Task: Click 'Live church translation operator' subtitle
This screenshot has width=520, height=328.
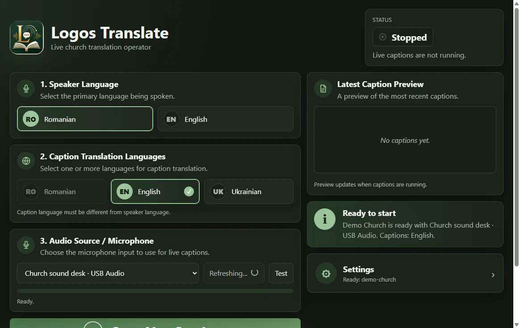Action: (101, 47)
